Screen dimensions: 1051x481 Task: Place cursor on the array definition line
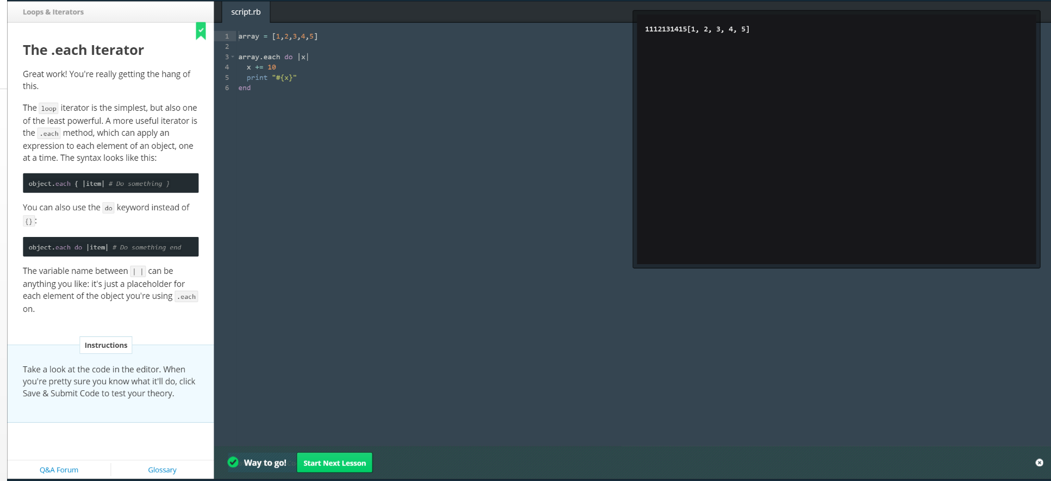278,36
